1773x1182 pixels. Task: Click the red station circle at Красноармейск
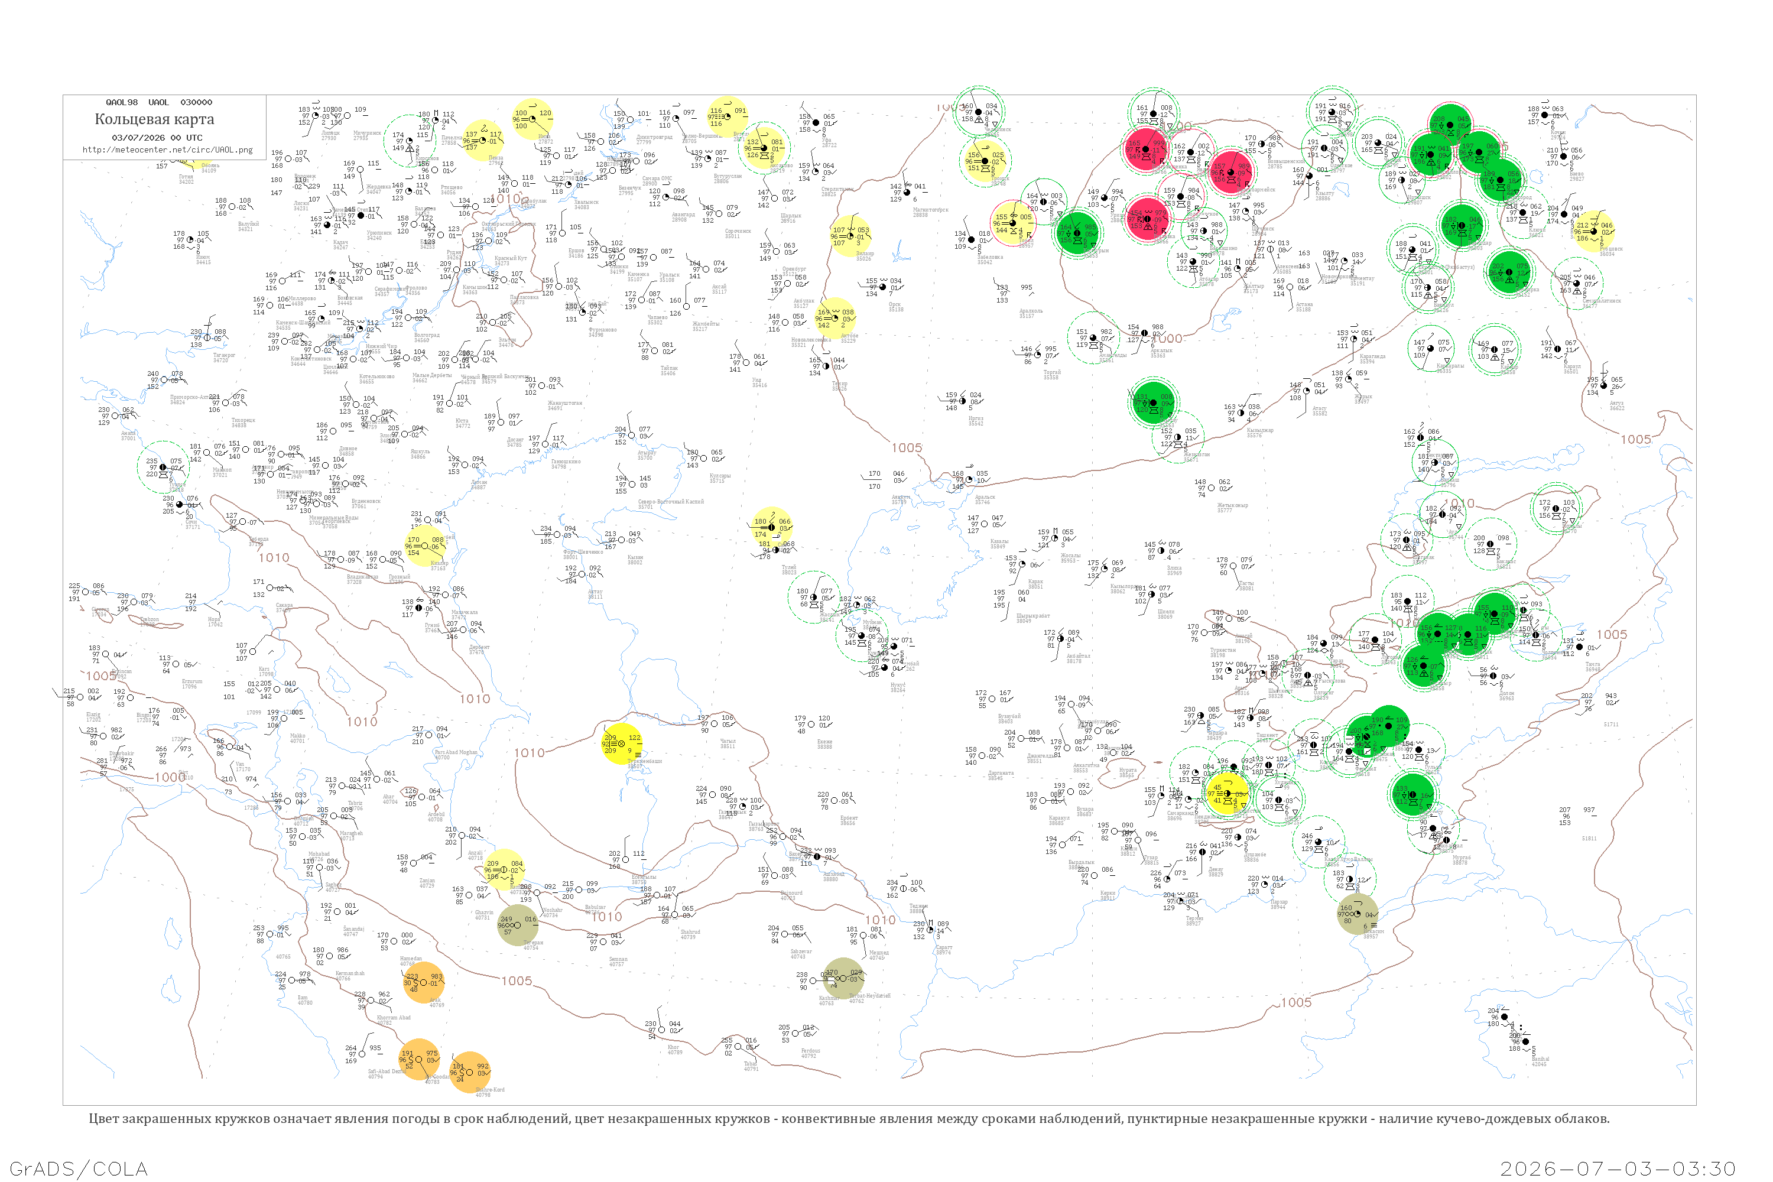click(x=1231, y=172)
